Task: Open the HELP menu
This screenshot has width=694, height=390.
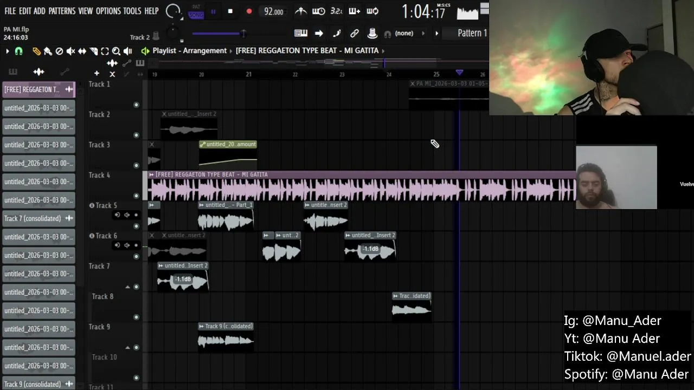Action: tap(151, 11)
